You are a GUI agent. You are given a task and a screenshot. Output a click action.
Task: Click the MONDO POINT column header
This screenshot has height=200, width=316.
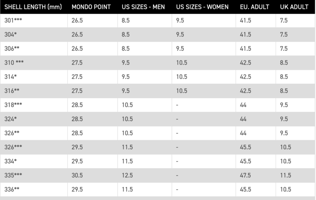[x=91, y=7]
